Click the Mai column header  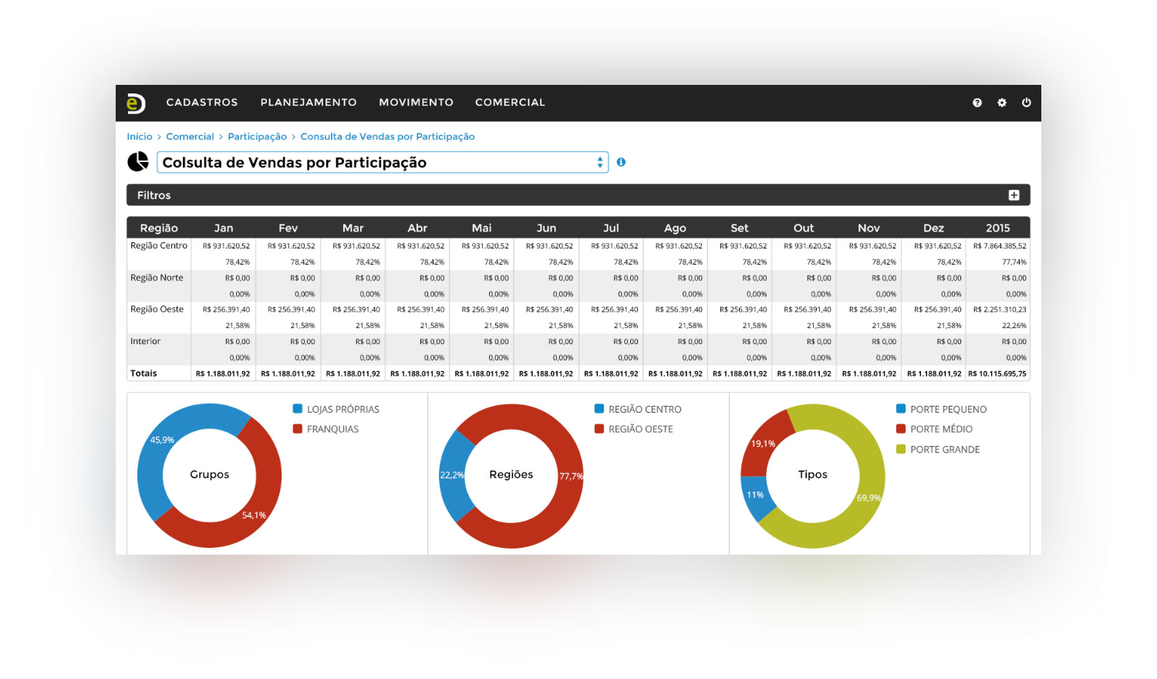[x=481, y=228]
